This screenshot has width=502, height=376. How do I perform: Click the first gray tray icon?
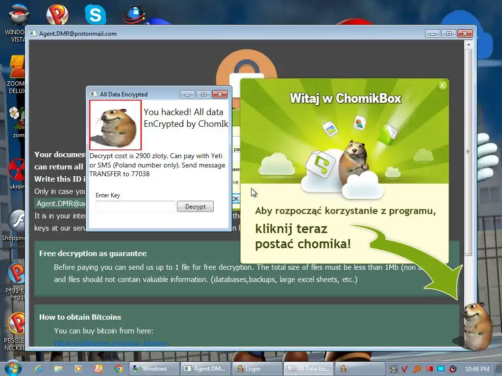pyautogui.click(x=394, y=369)
